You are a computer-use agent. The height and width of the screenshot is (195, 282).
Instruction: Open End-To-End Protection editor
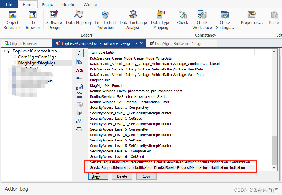pyautogui.click(x=105, y=20)
